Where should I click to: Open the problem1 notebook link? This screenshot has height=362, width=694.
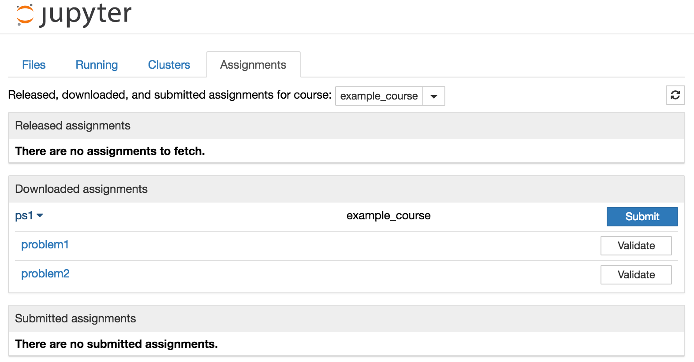[45, 245]
